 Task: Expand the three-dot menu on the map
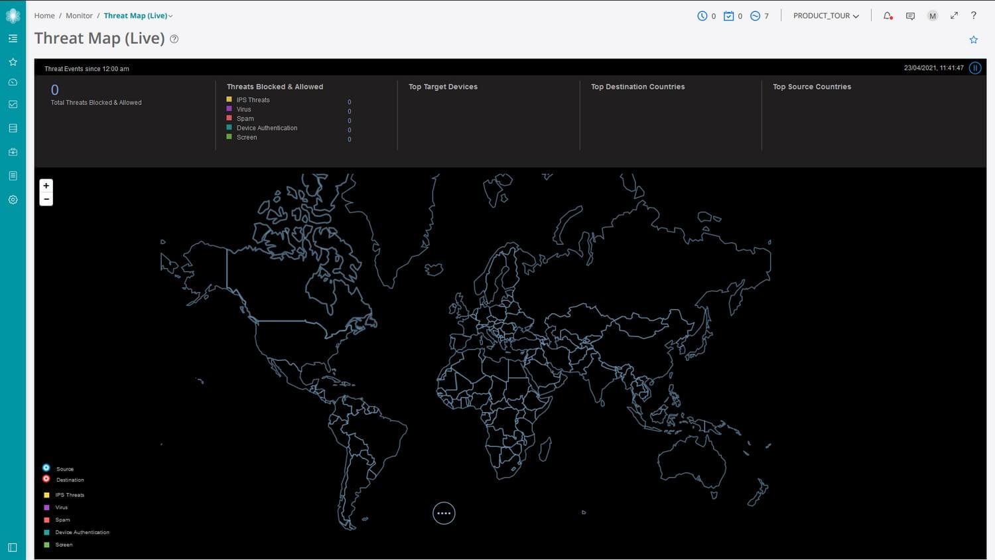click(444, 512)
